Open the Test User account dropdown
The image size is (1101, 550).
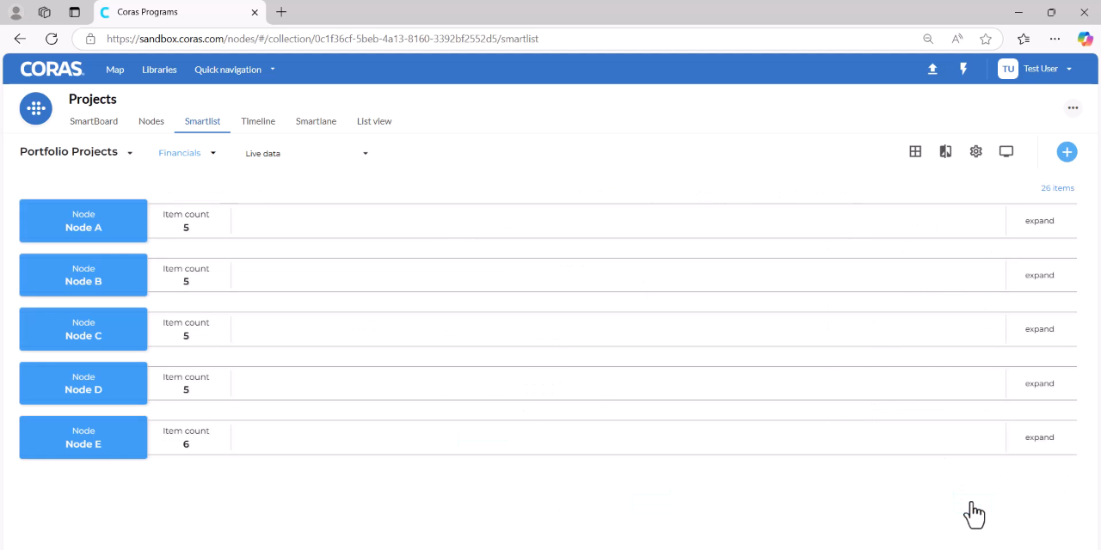pos(1048,69)
